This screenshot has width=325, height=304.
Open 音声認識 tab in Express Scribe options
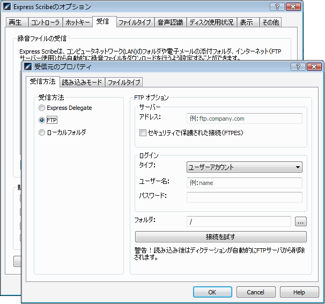point(171,23)
